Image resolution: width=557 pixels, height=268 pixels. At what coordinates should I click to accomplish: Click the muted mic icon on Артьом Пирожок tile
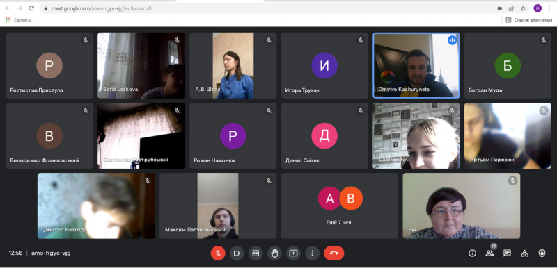544,110
